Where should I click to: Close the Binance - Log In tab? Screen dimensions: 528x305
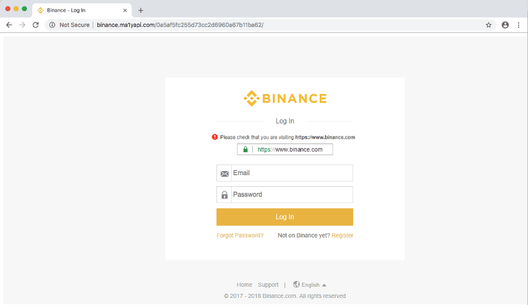pyautogui.click(x=125, y=11)
